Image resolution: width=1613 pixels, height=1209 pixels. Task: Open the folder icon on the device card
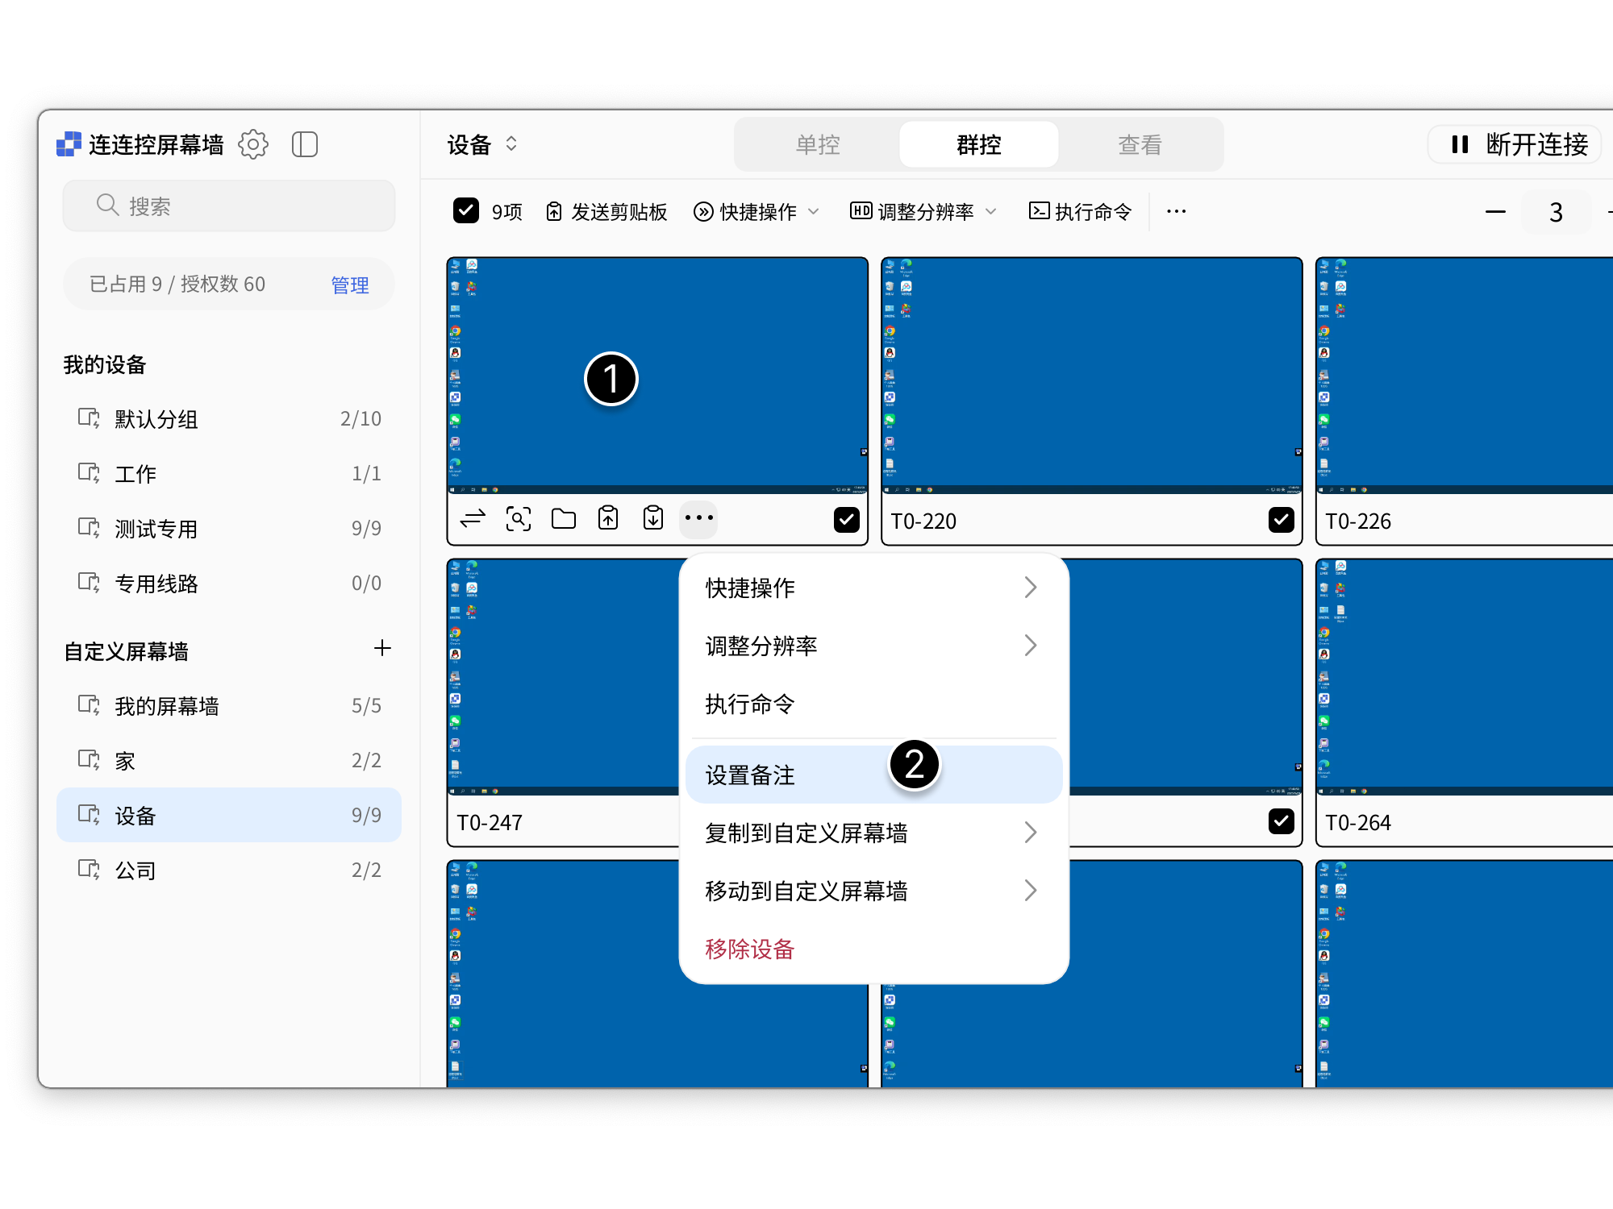pyautogui.click(x=563, y=518)
